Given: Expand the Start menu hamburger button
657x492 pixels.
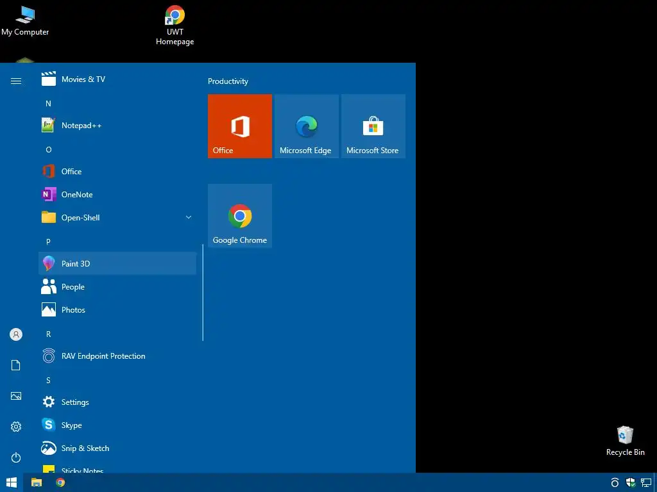Looking at the screenshot, I should coord(16,81).
